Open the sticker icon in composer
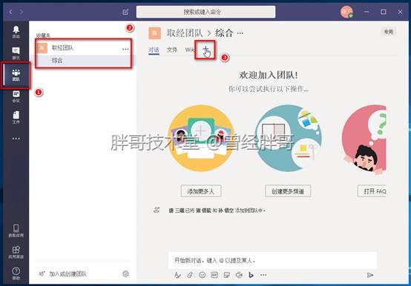The height and width of the screenshot is (286, 411). [x=227, y=275]
